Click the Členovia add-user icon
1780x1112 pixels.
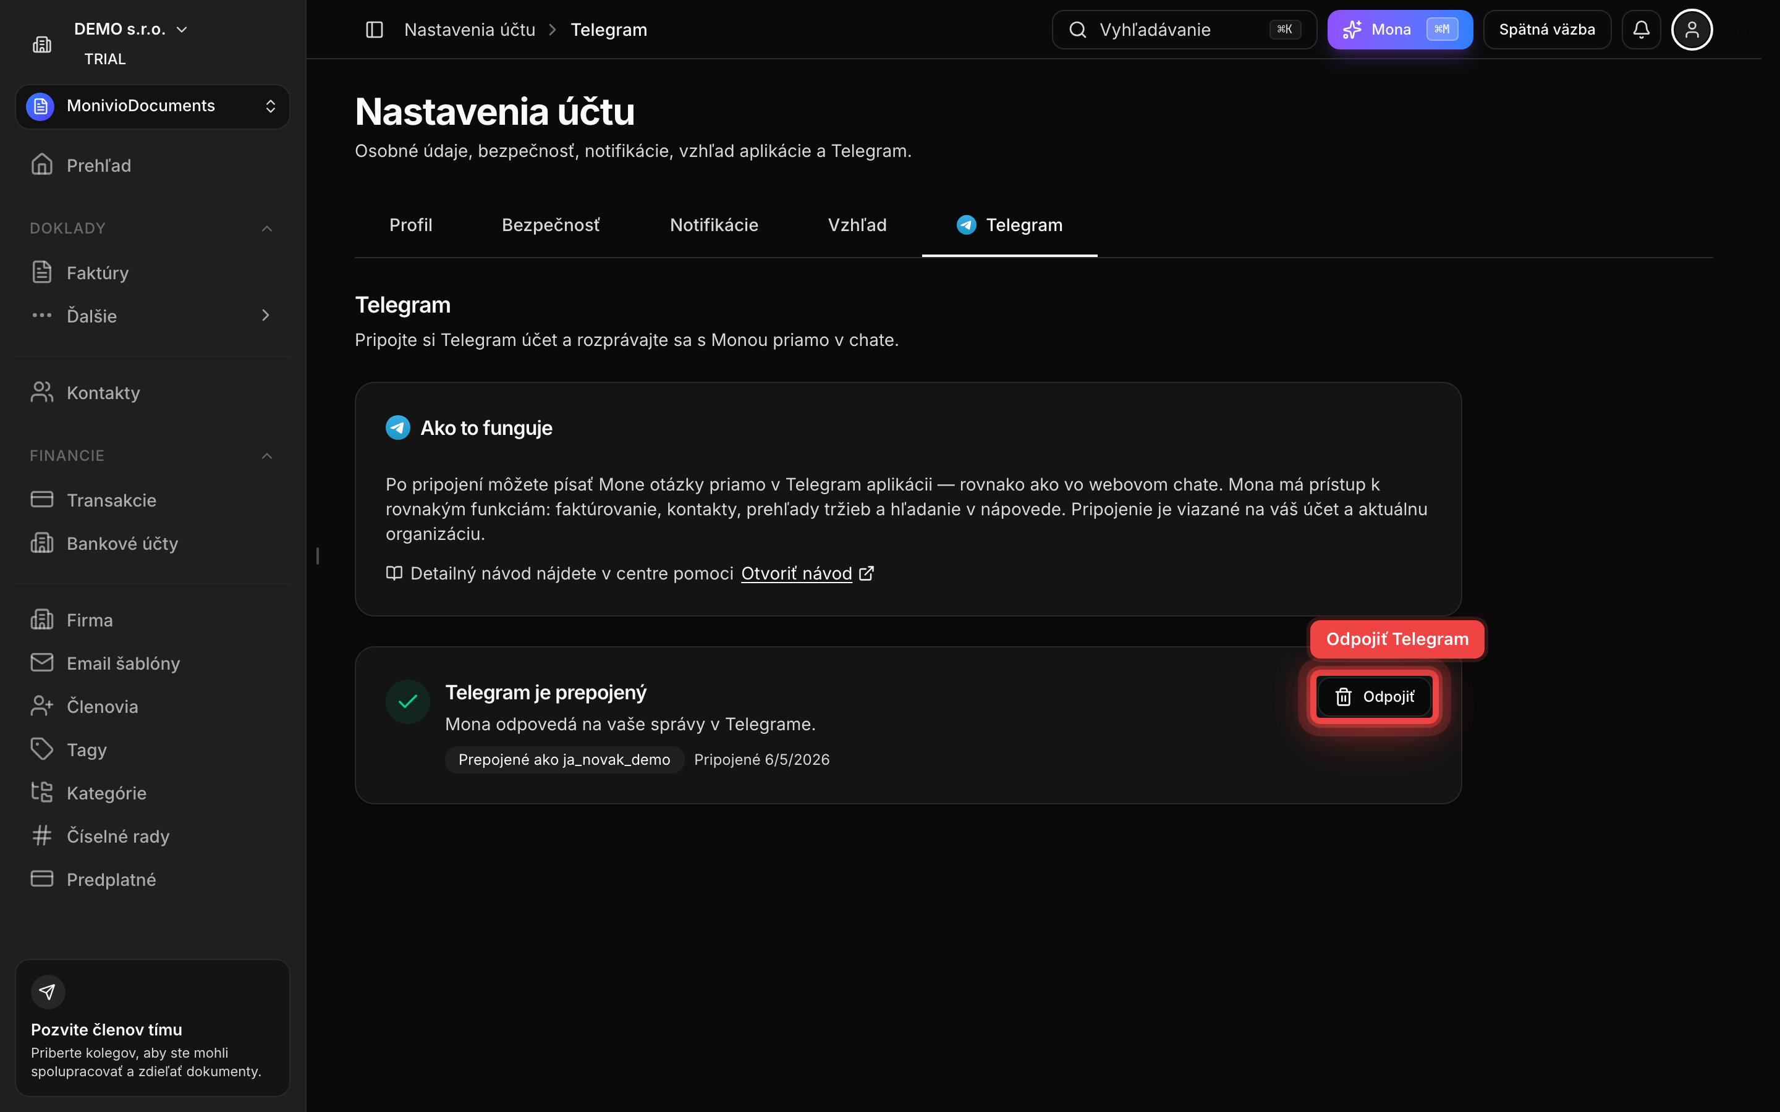click(42, 706)
